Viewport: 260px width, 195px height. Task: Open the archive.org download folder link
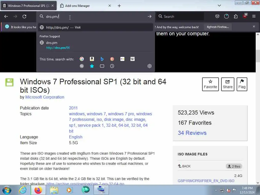85,184
